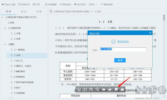This screenshot has width=167, height=100.
Task: Switch to the 书签 tab
Action: pos(39,12)
